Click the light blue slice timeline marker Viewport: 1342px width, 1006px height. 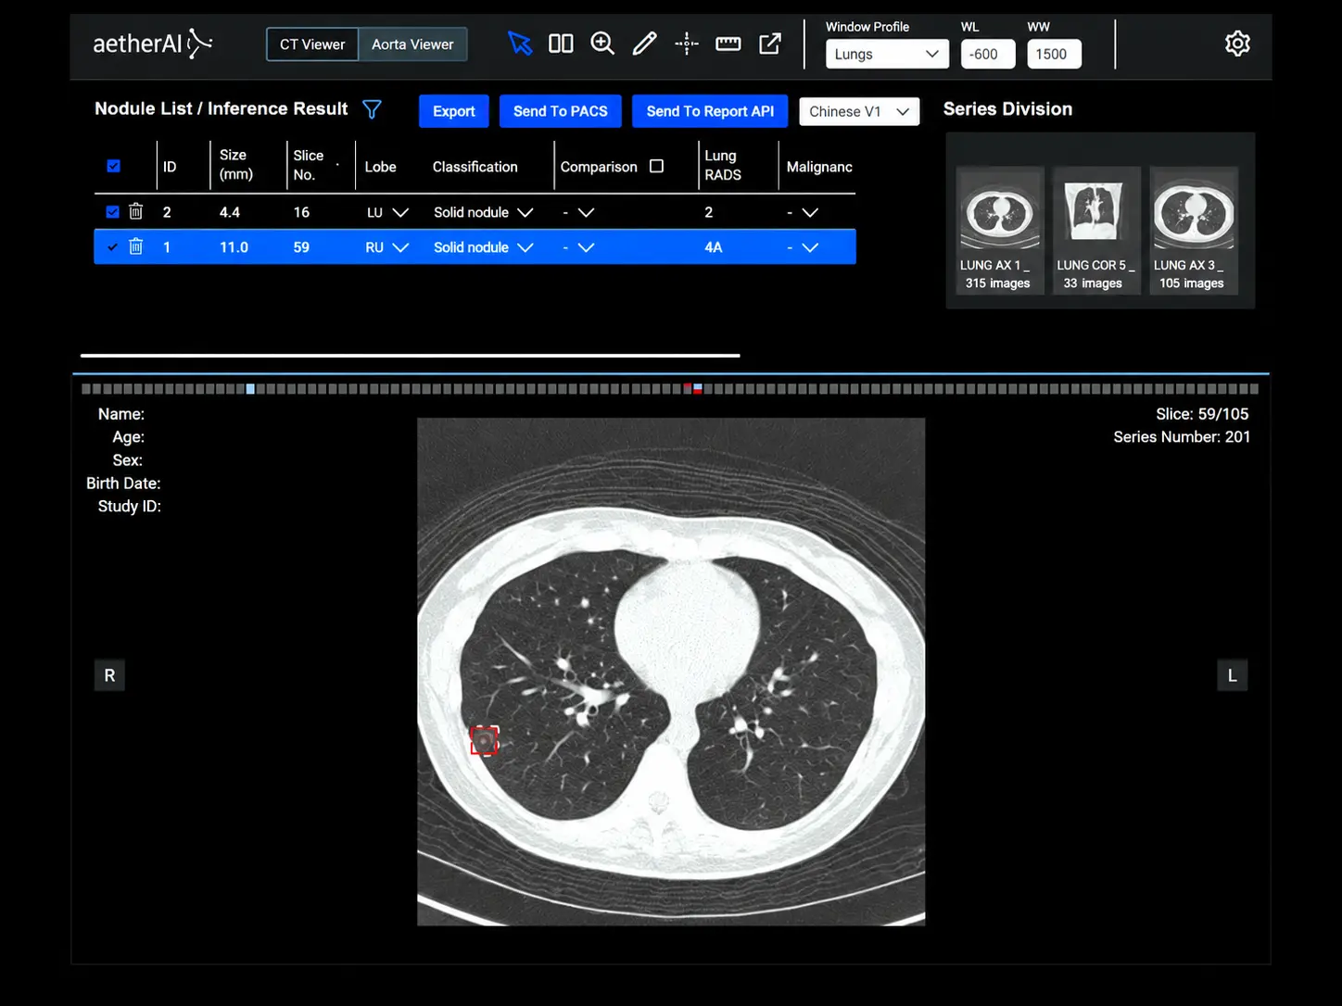(250, 389)
